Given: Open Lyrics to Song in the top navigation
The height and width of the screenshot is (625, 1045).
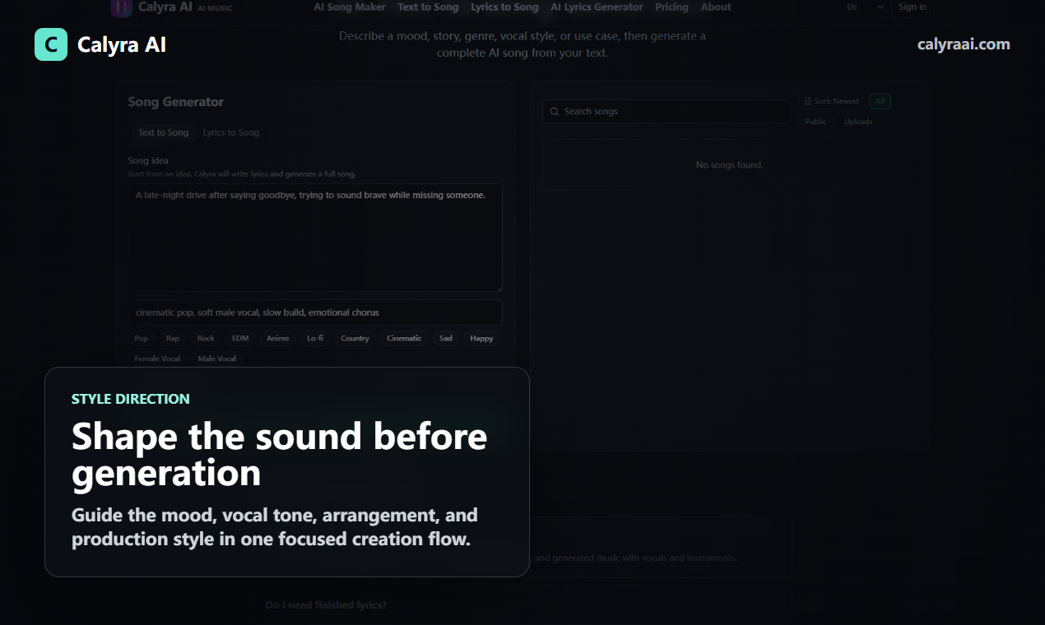Looking at the screenshot, I should pyautogui.click(x=504, y=7).
